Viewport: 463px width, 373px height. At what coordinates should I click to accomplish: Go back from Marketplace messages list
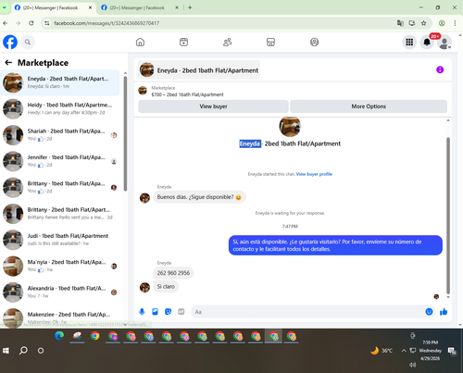[x=8, y=63]
